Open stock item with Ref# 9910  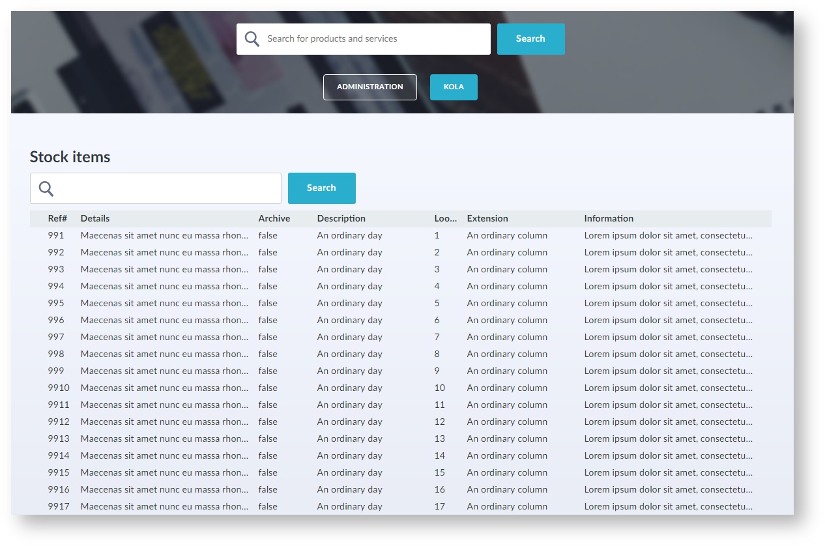(59, 388)
